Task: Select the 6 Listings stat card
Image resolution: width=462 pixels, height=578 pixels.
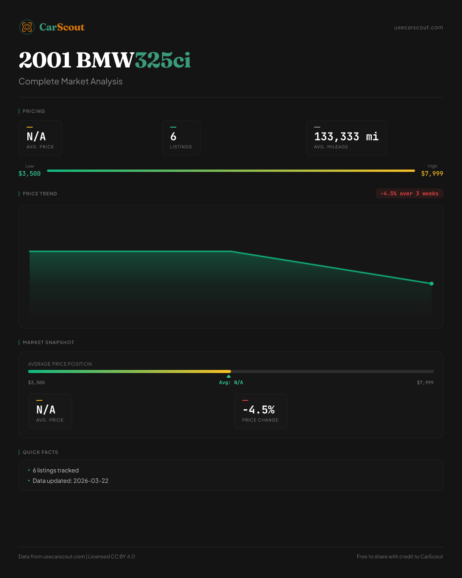Action: click(181, 138)
